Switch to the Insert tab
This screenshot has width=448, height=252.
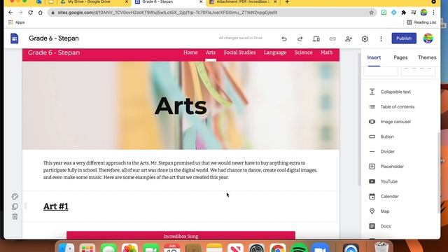[374, 57]
